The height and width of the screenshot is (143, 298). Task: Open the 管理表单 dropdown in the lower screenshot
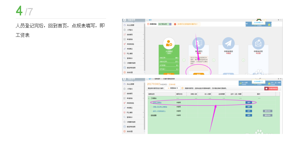click(x=174, y=88)
